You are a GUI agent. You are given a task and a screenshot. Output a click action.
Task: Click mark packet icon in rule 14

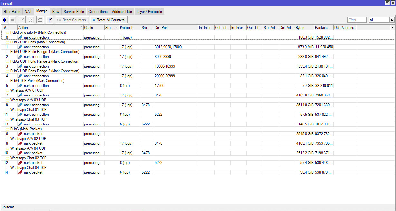click(x=20, y=172)
